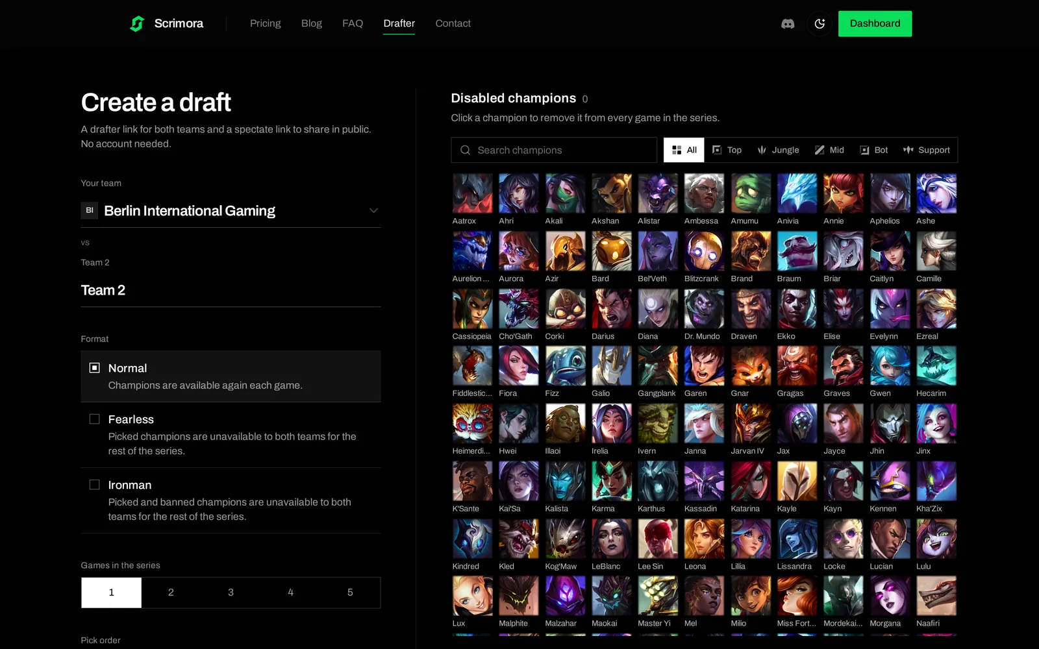The image size is (1039, 649).
Task: Click the Scrimora logo
Action: 166,24
